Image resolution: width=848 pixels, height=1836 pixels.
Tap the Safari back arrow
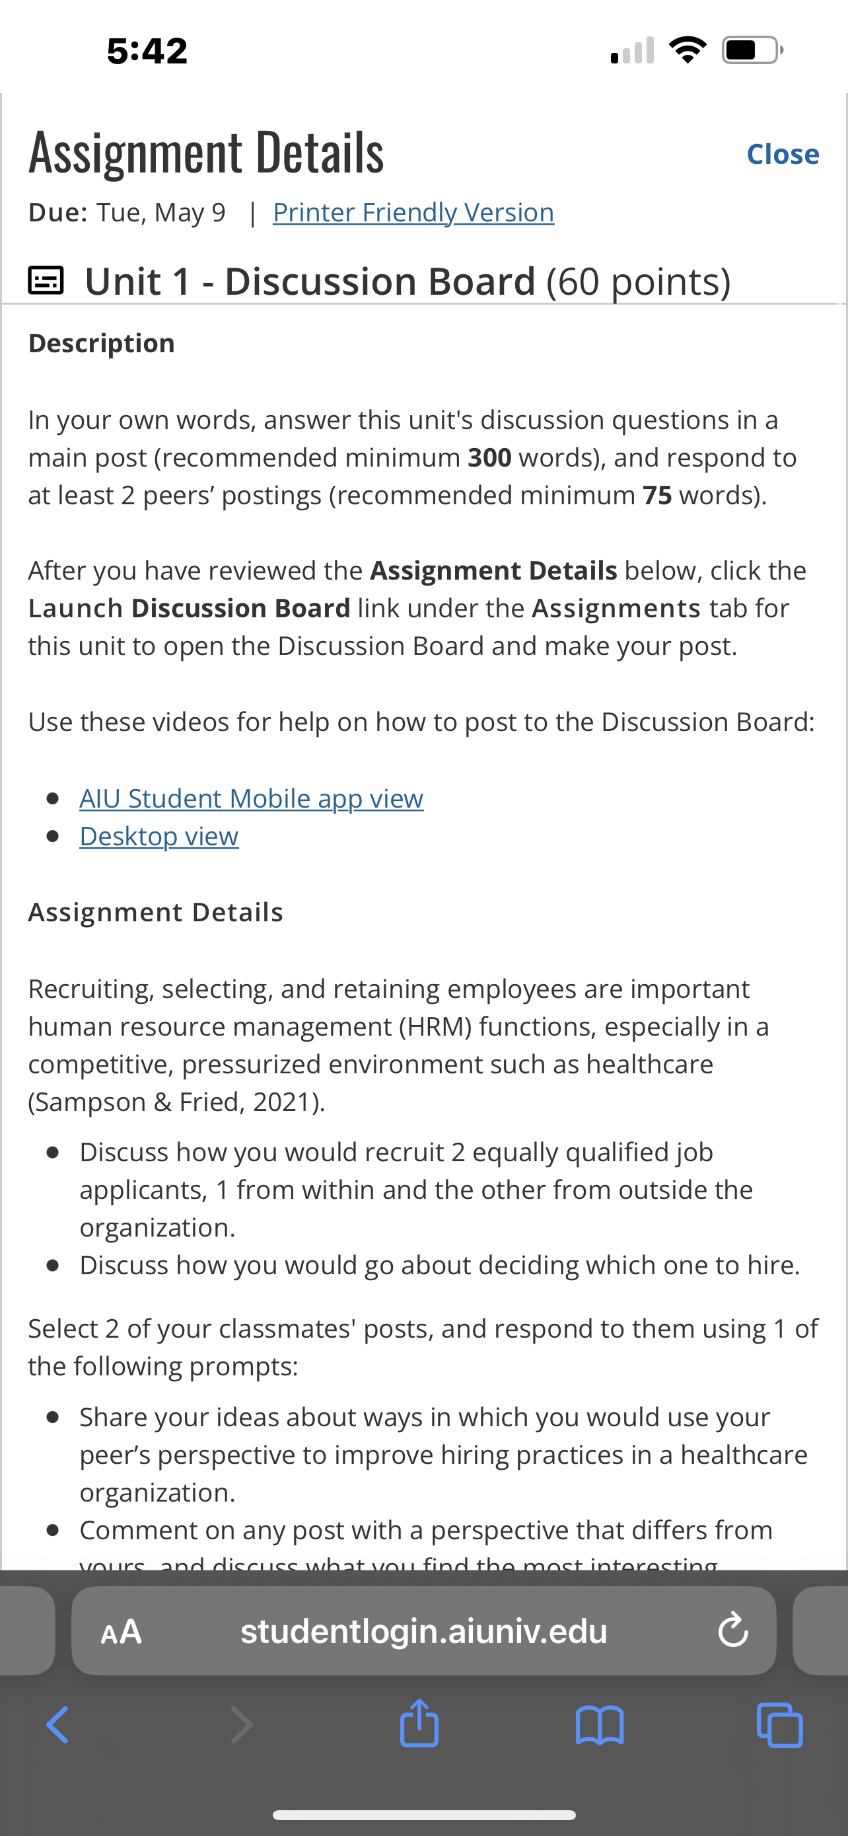[57, 1725]
